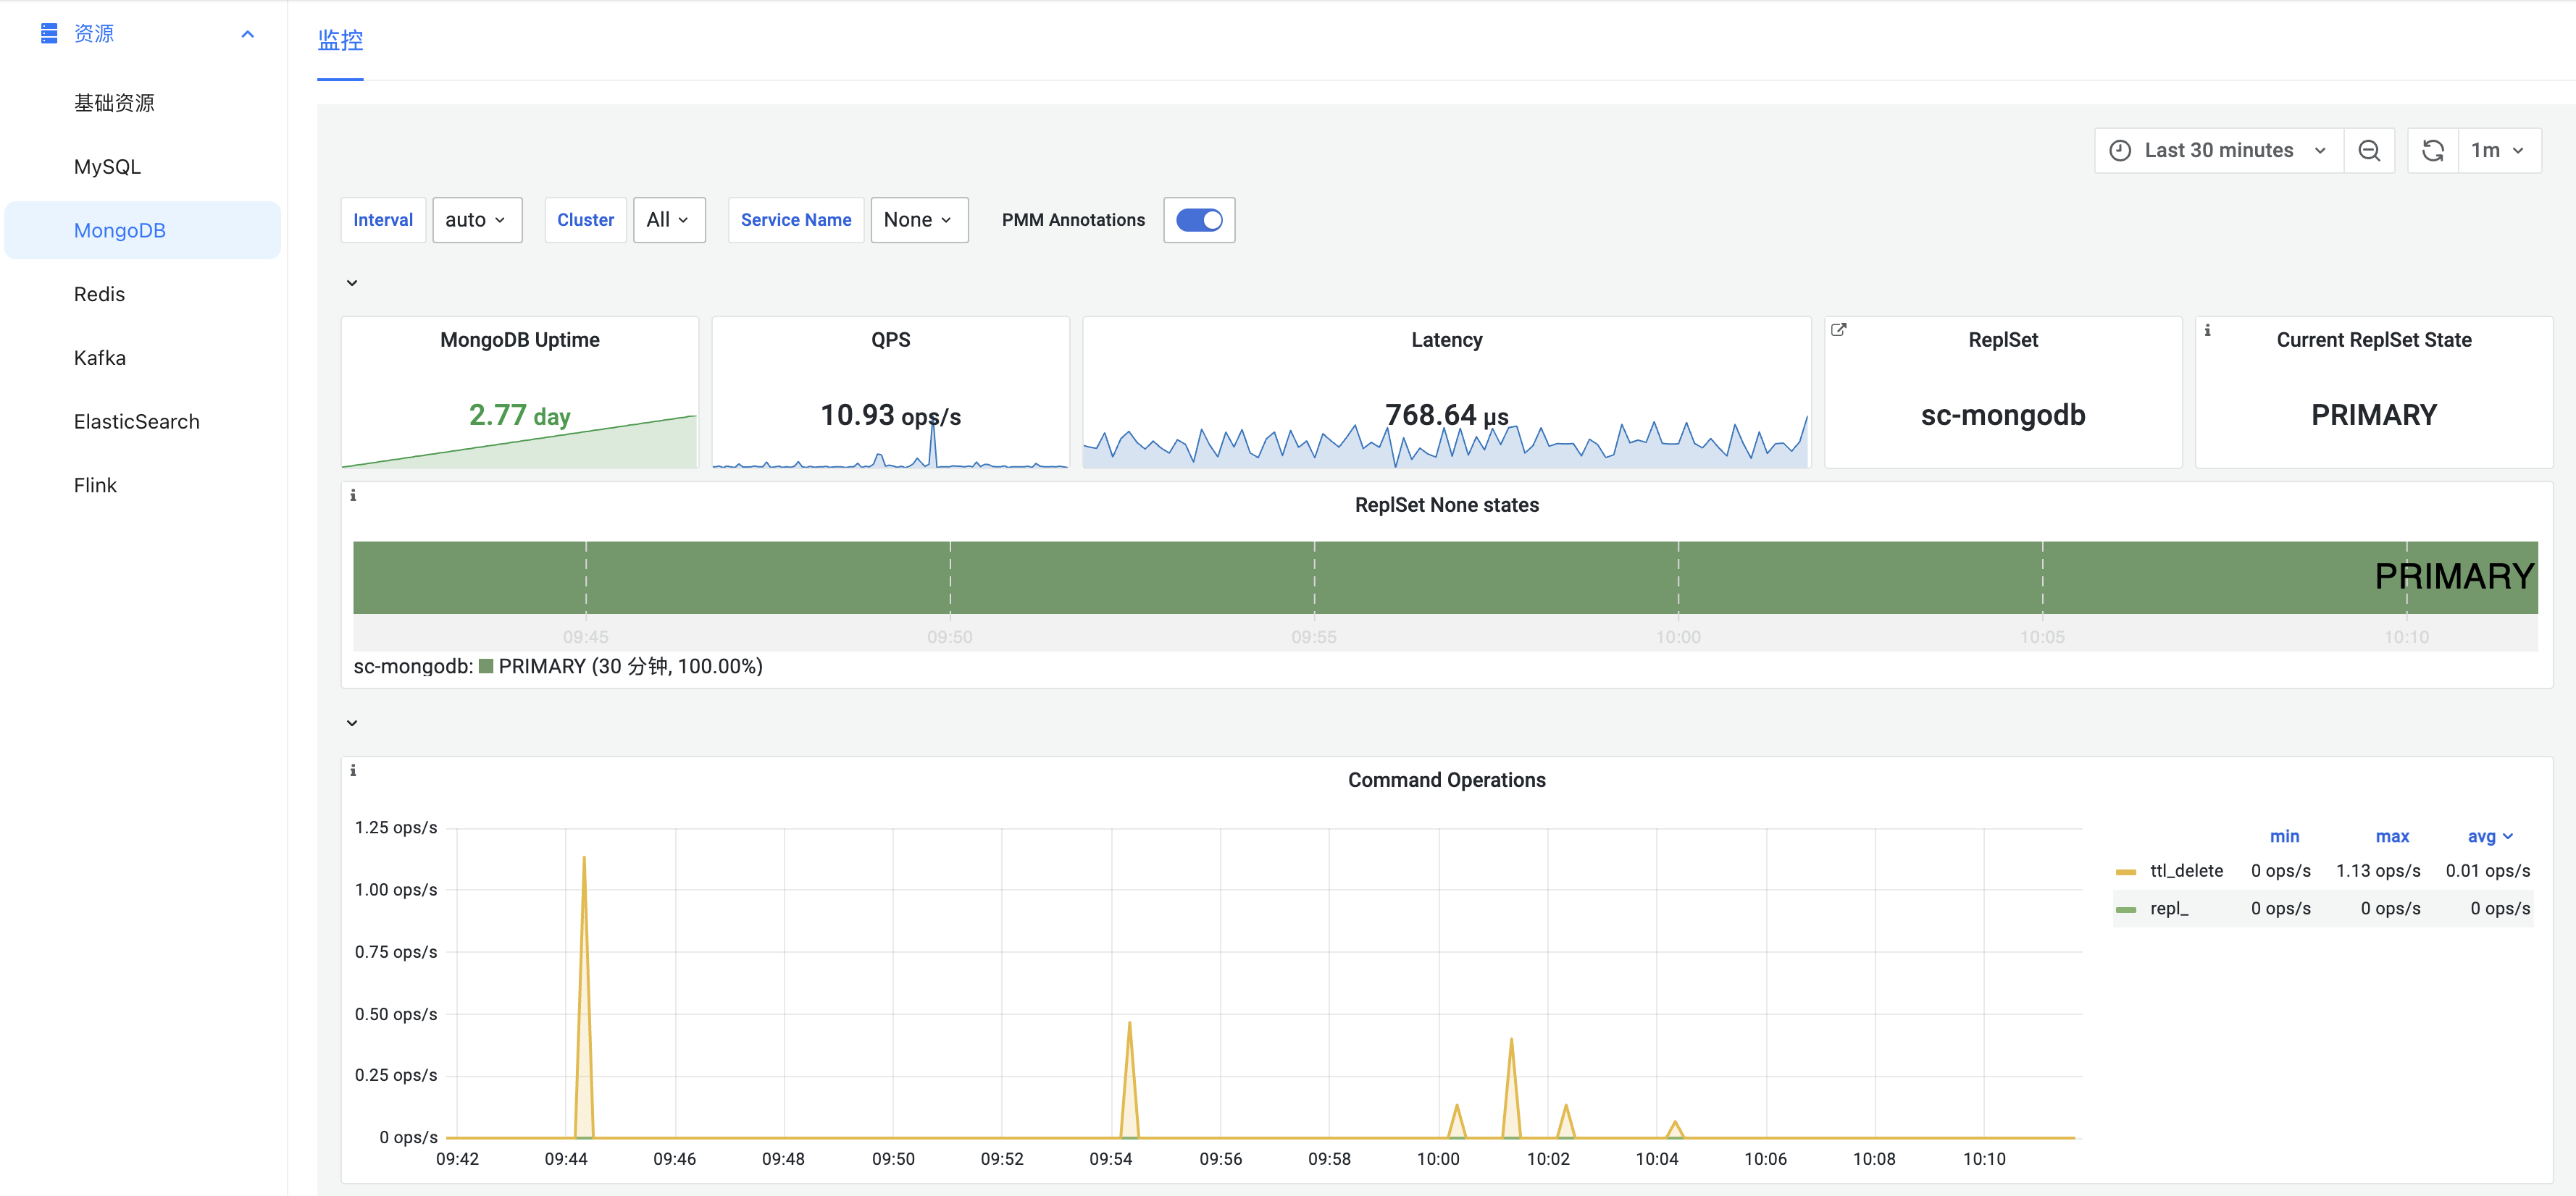
Task: Toggle PMM Annotations switch
Action: (x=1199, y=220)
